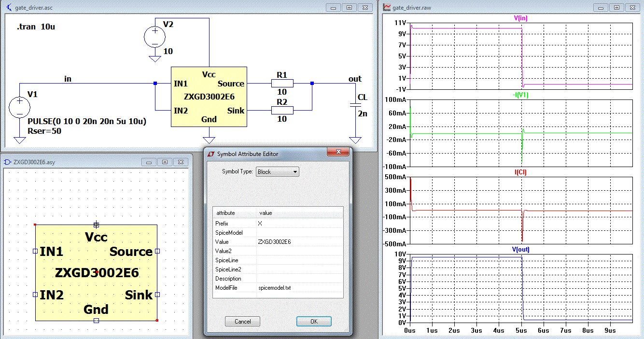Screen dimensions: 644x339
Task: Click the I(Cl) trace label
Action: 520,172
